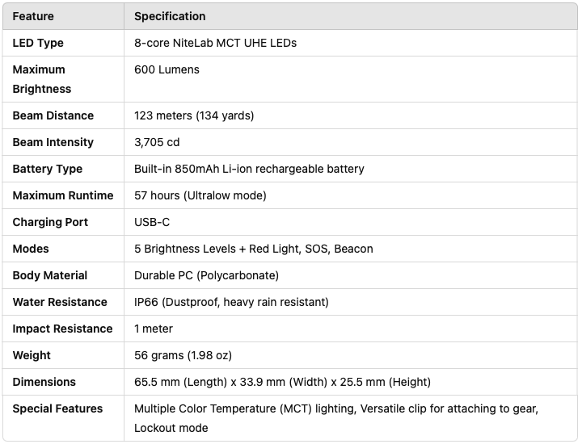
Task: Select the Maximum Brightness label
Action: (42, 79)
